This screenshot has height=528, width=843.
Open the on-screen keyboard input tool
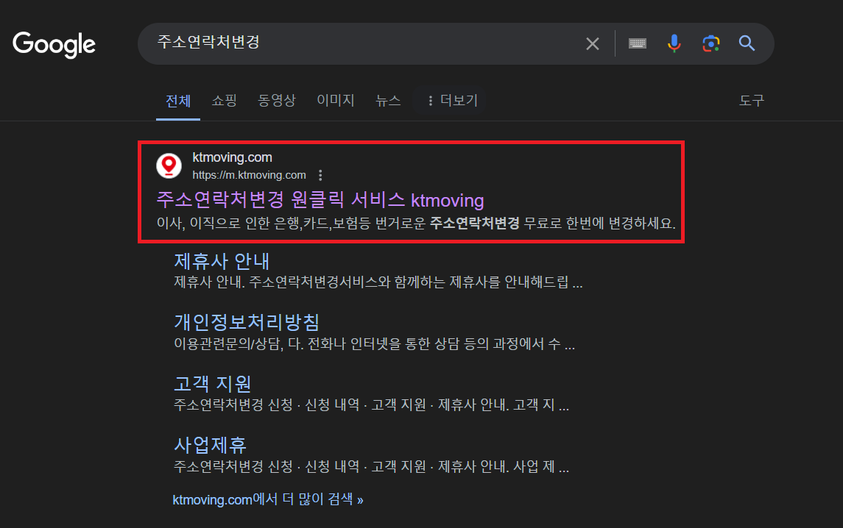coord(637,43)
